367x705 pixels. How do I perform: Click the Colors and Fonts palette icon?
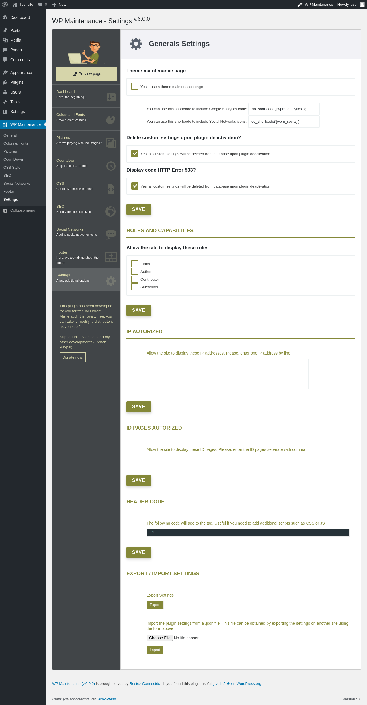click(x=111, y=120)
